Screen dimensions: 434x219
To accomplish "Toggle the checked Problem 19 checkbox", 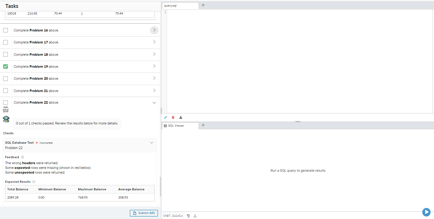I will tap(5, 66).
